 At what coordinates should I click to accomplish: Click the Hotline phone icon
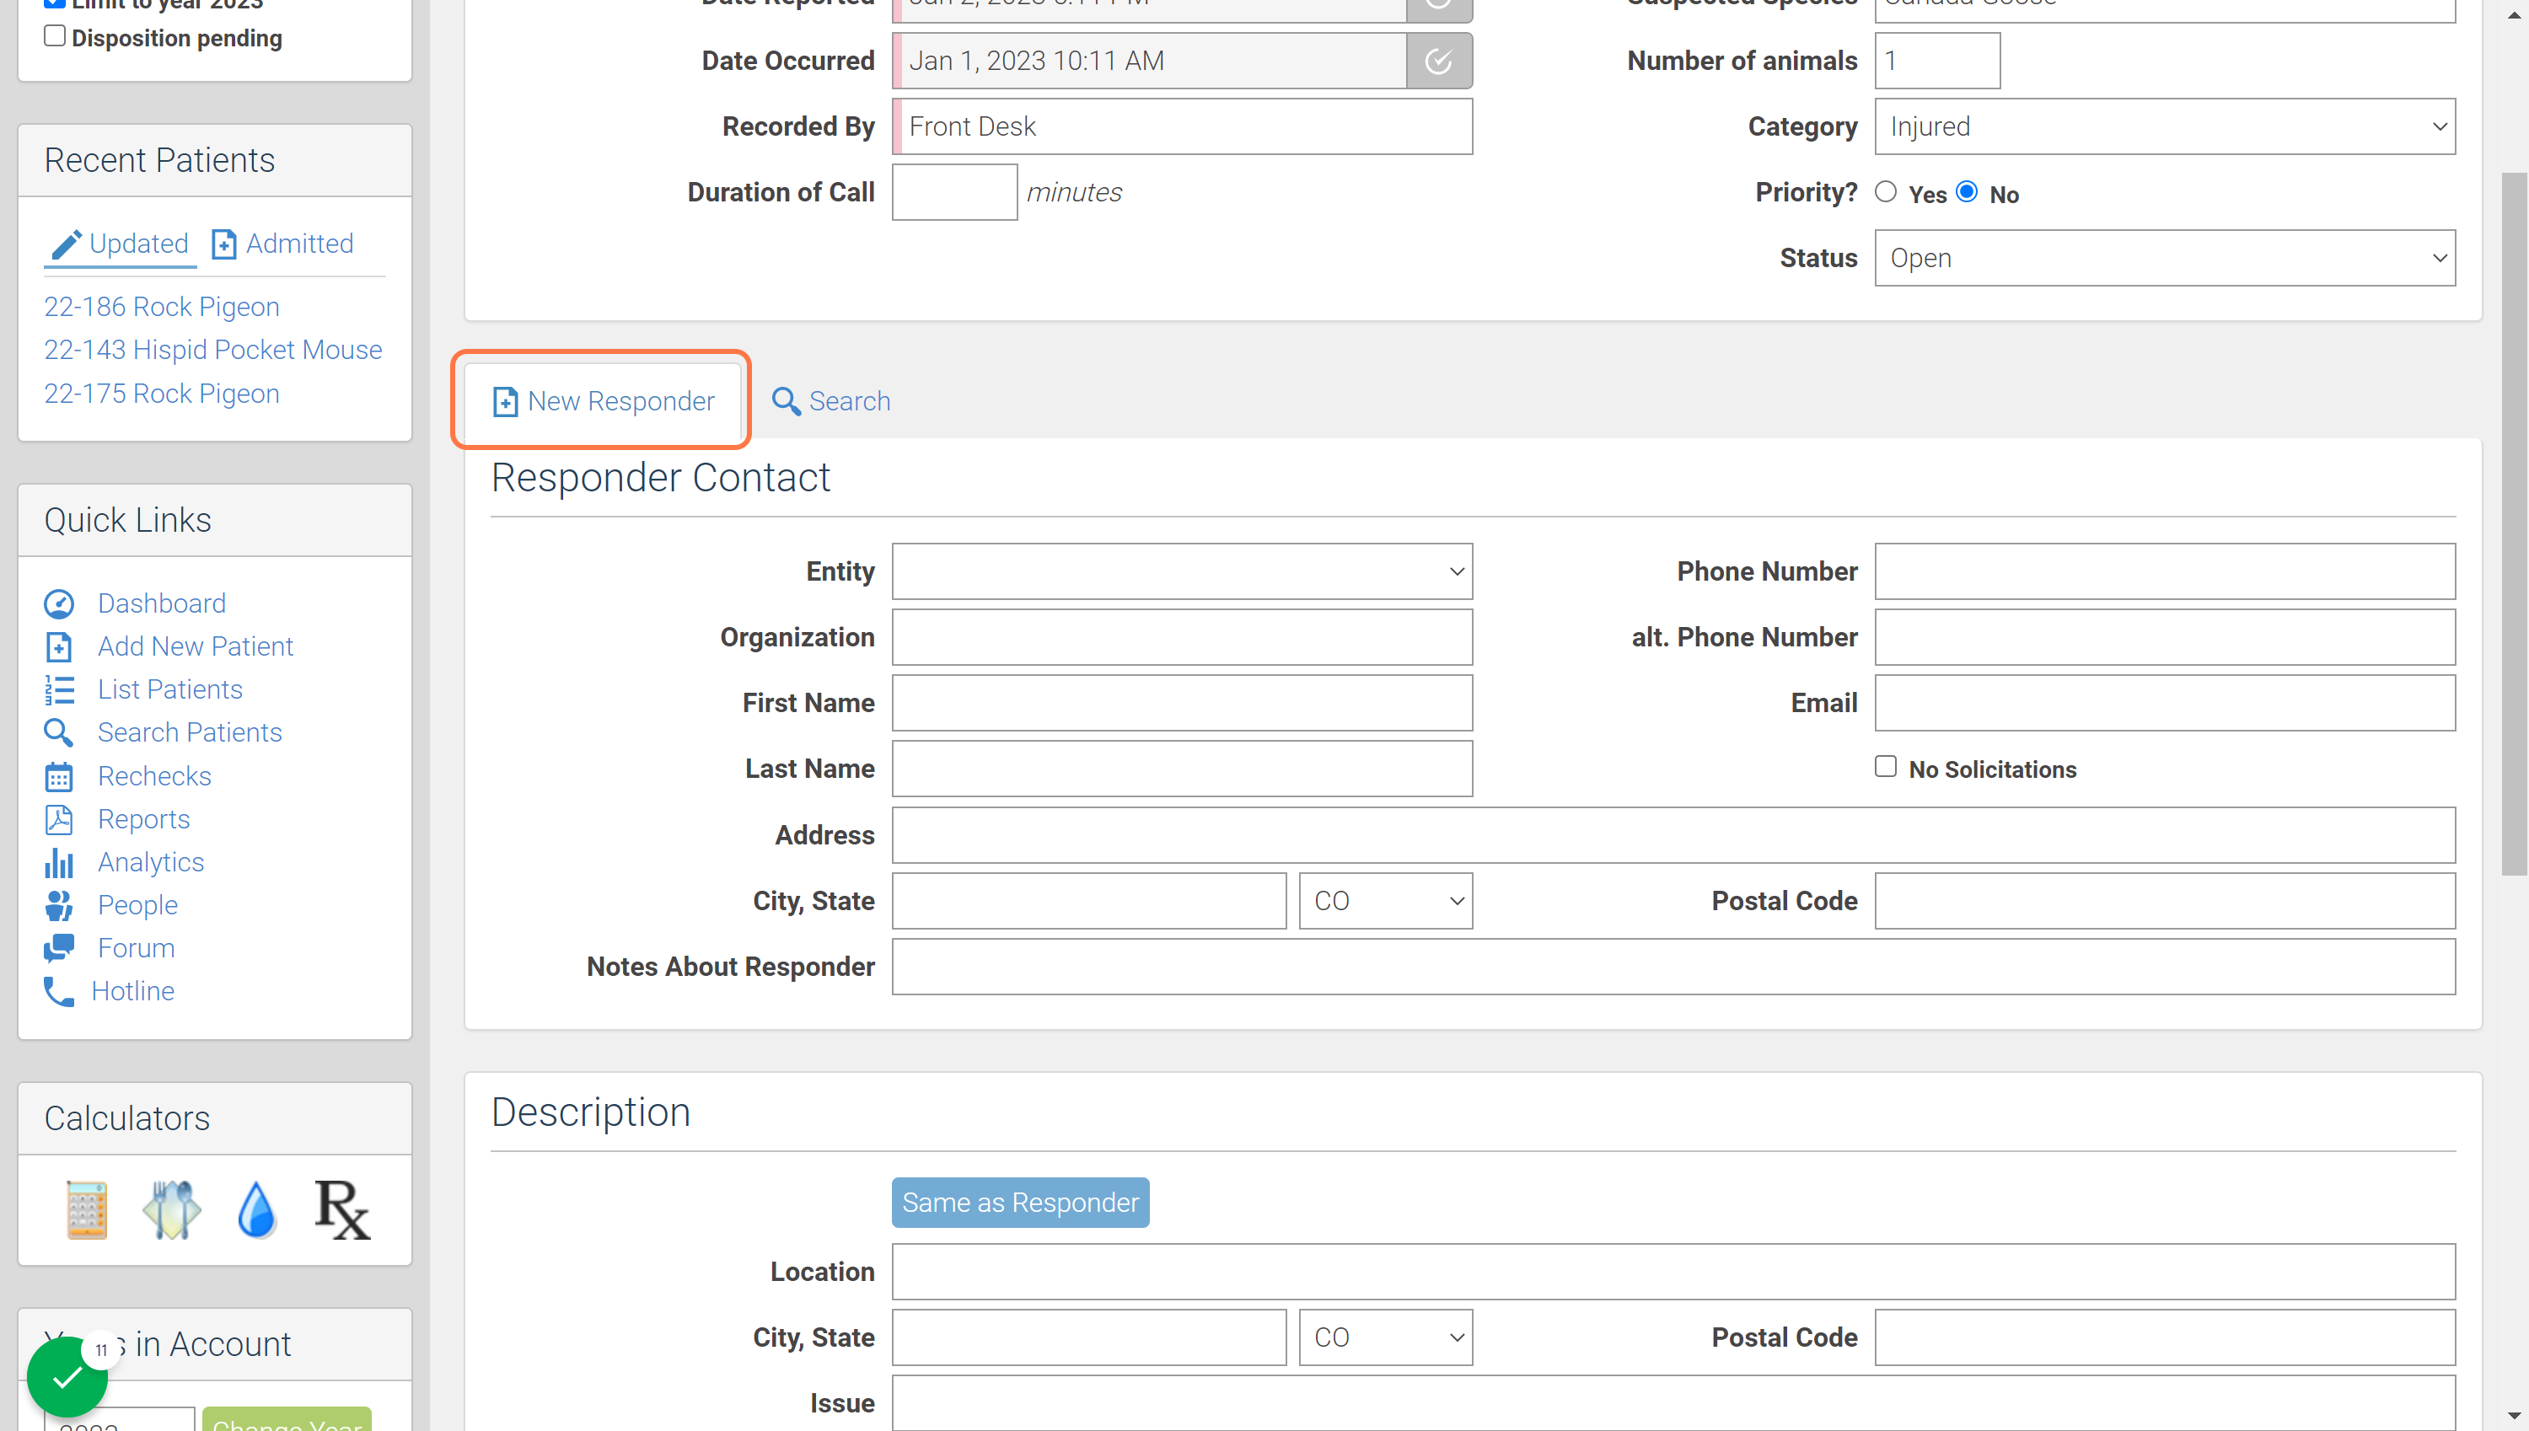tap(59, 992)
